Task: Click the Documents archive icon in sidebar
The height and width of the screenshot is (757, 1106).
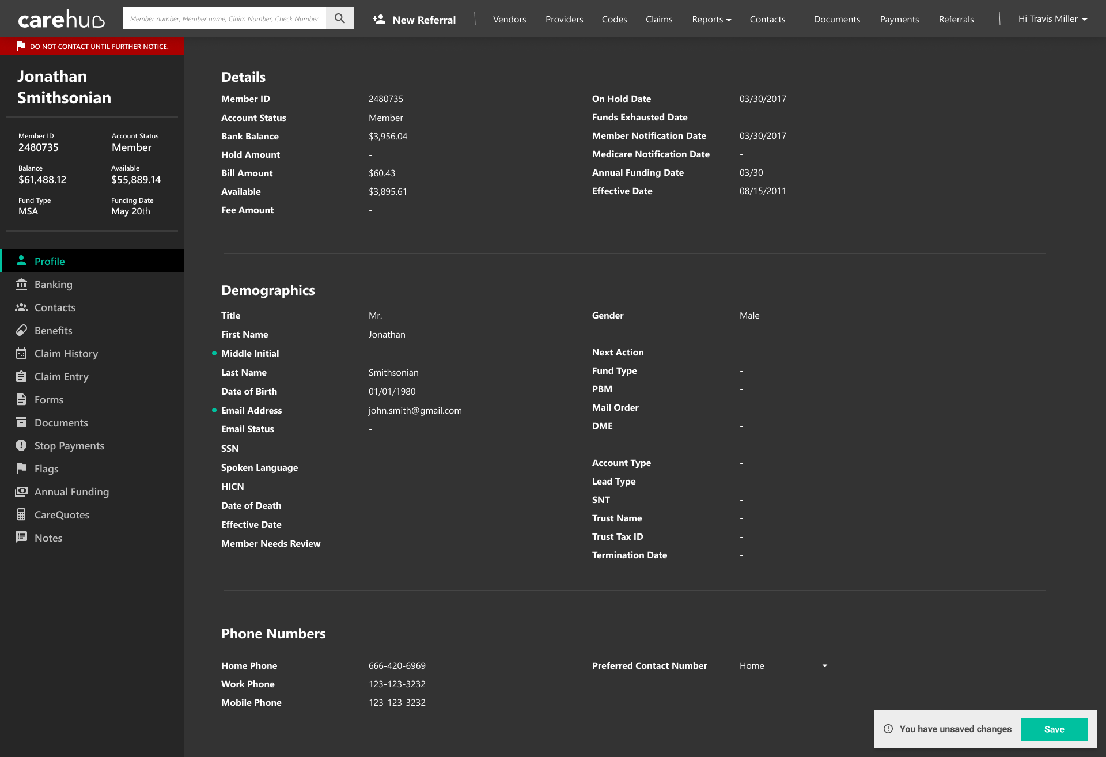Action: (21, 422)
